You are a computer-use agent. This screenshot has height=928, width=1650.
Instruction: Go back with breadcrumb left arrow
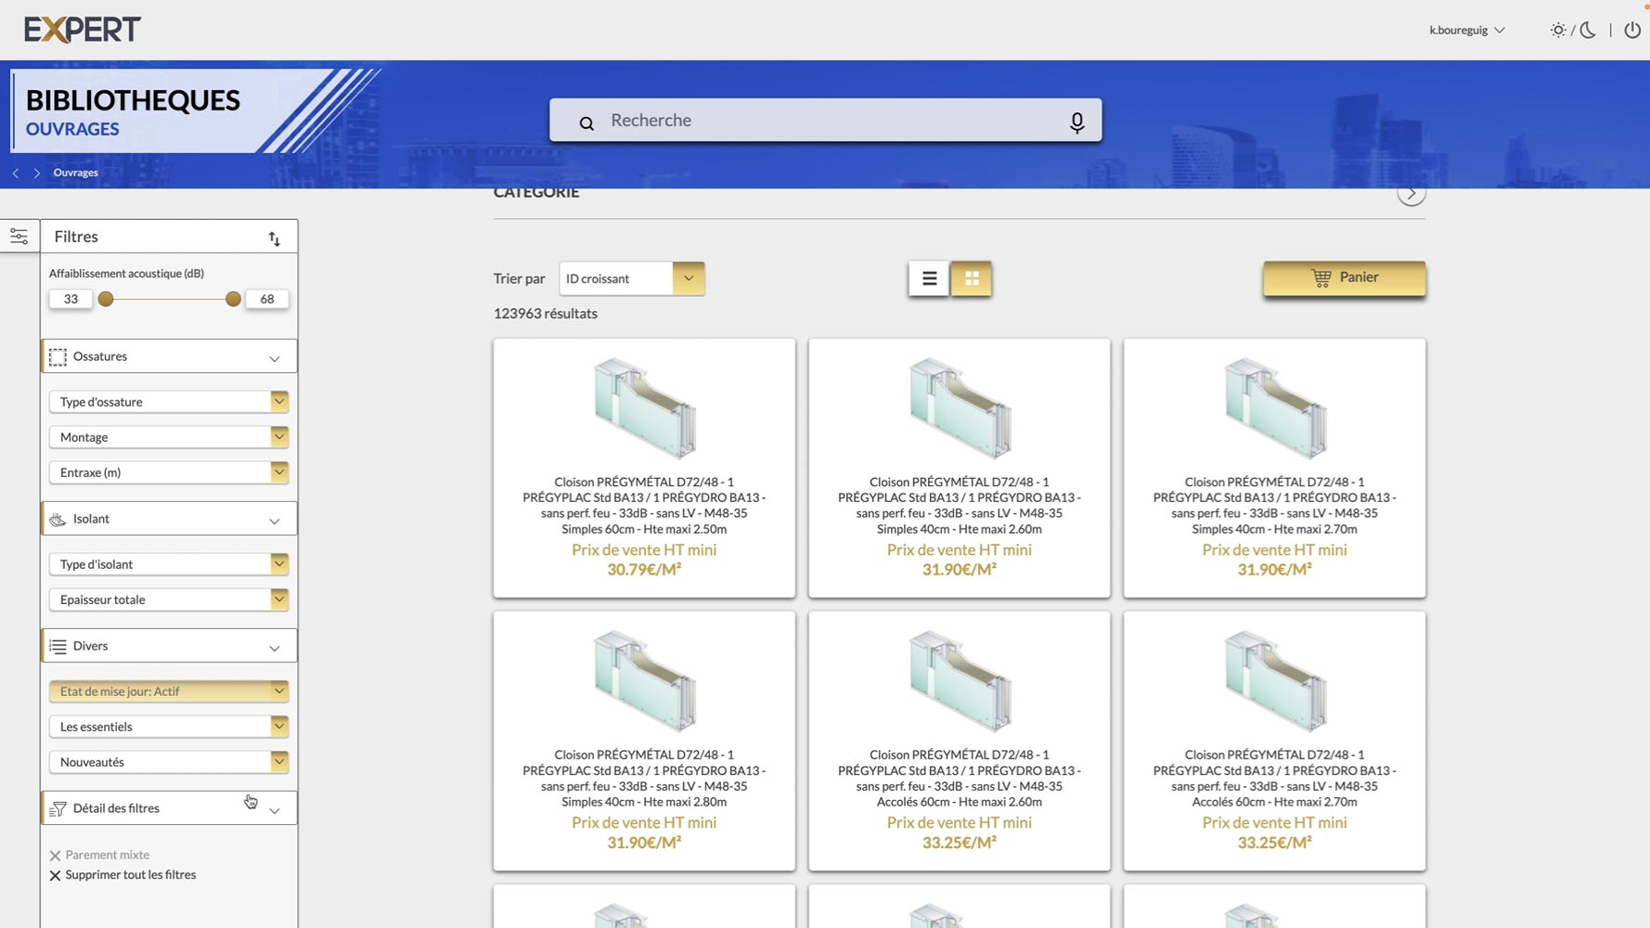[16, 174]
